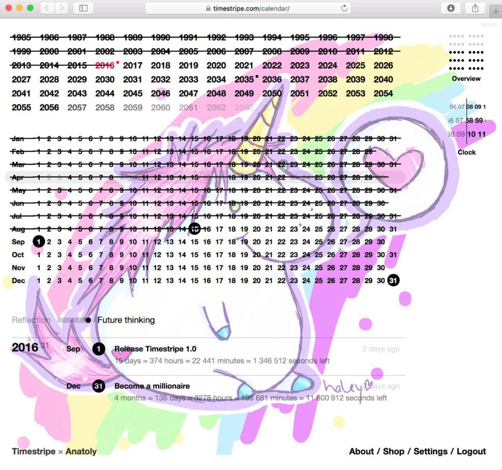Click the circled December 31 date
The width and height of the screenshot is (502, 470).
393,281
